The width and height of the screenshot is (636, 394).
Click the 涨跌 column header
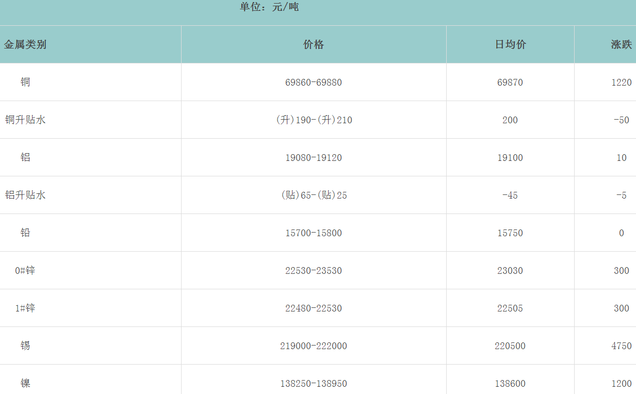[621, 44]
